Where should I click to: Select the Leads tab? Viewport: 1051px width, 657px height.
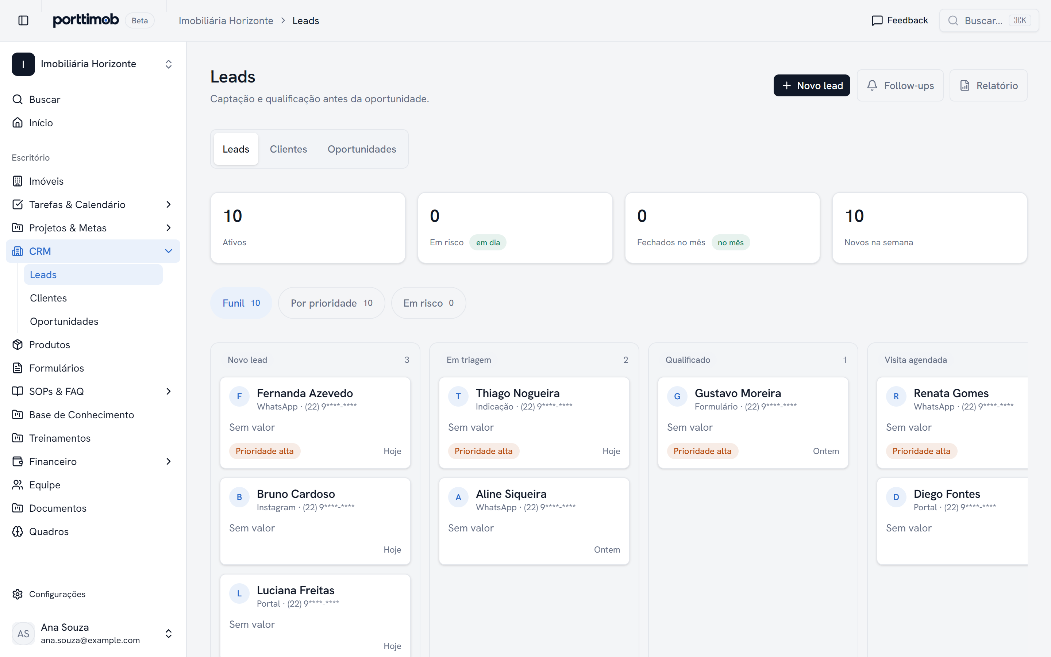[236, 149]
